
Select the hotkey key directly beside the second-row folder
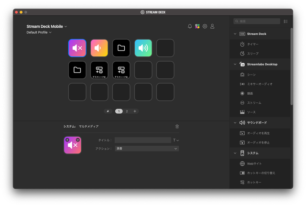click(x=99, y=70)
